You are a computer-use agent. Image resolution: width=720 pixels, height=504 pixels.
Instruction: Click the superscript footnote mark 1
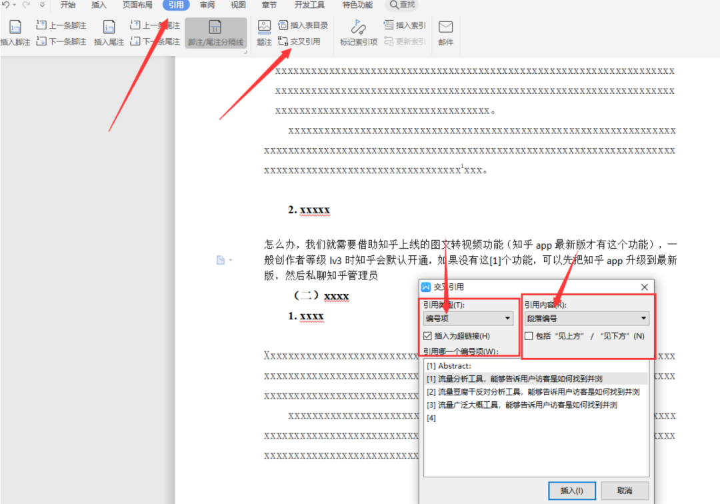pos(463,166)
